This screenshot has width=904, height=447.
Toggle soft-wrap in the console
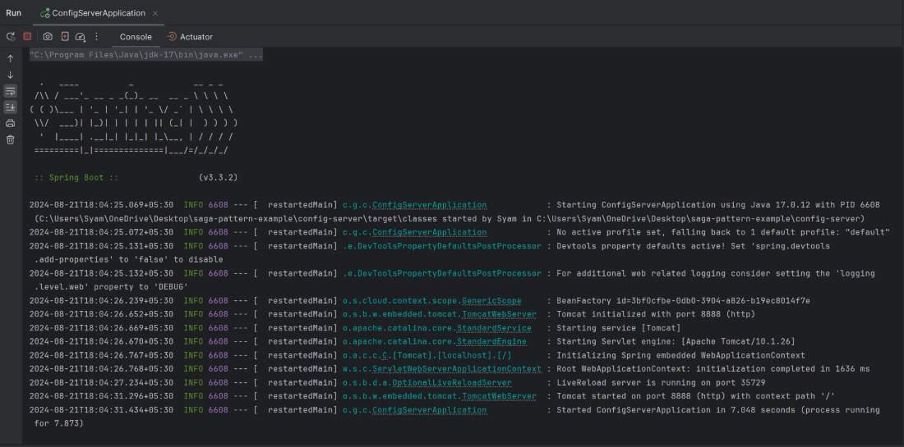point(11,91)
